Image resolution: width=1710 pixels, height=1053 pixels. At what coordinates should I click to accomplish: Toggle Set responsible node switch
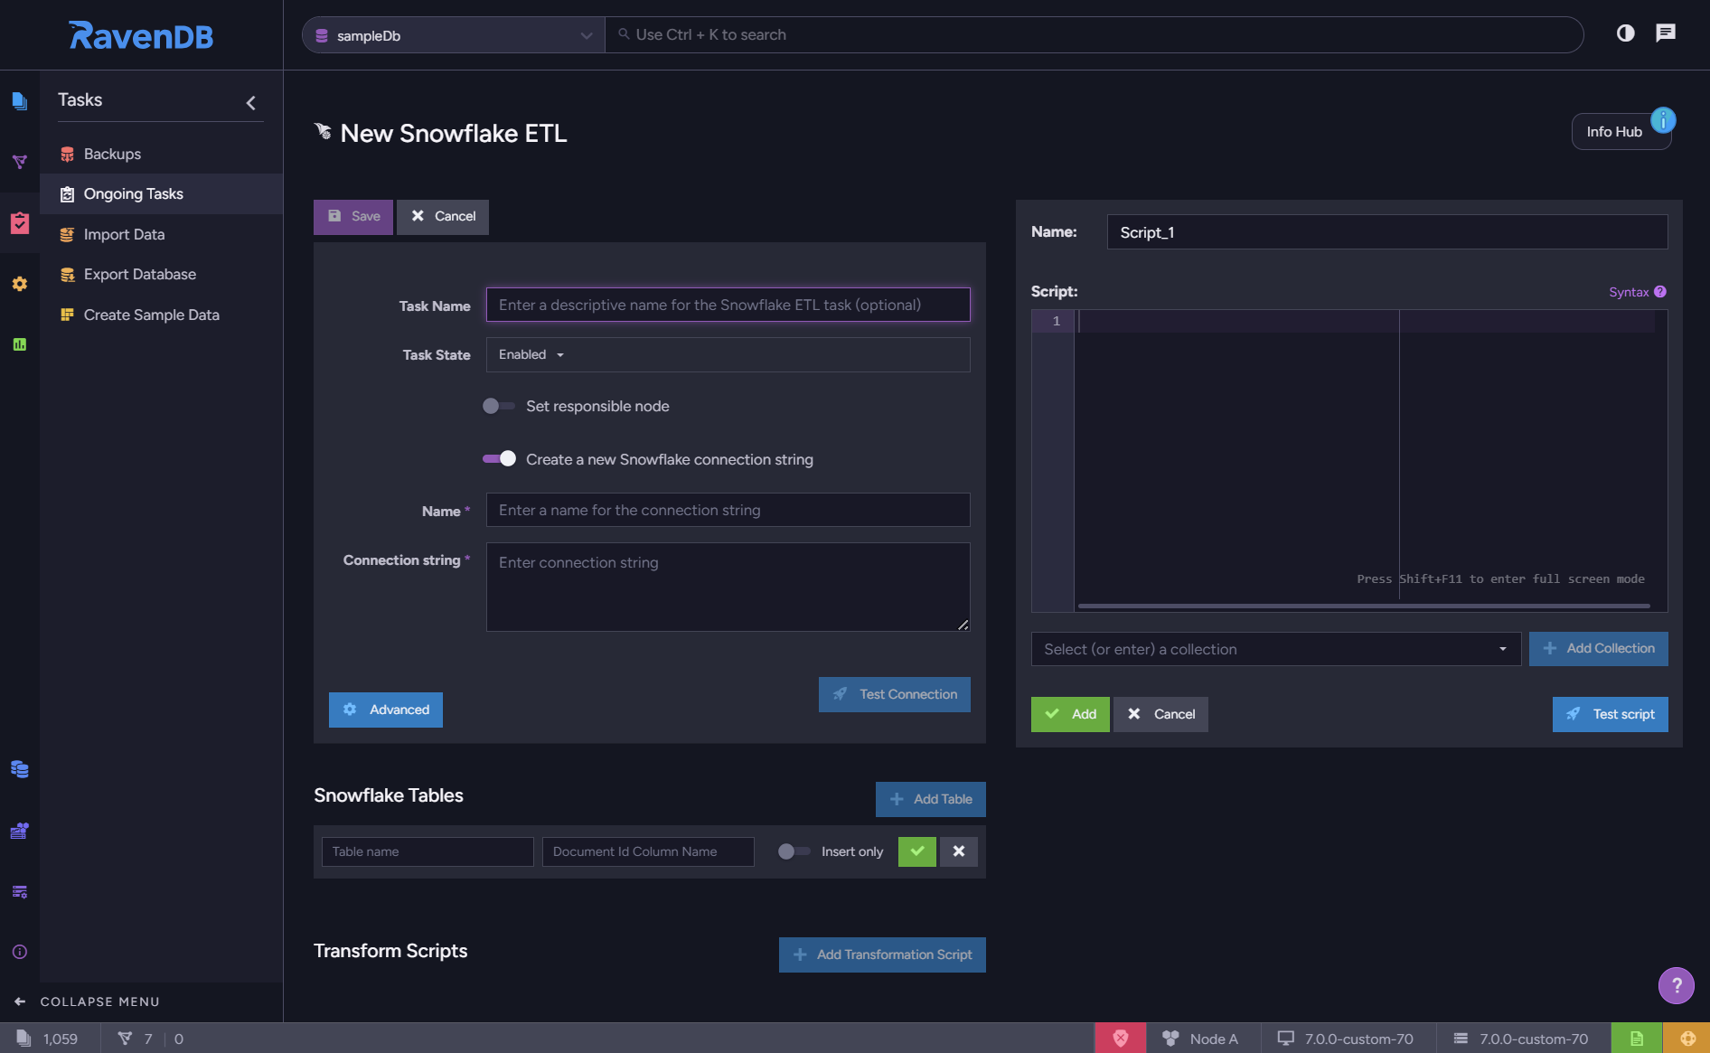click(x=498, y=406)
